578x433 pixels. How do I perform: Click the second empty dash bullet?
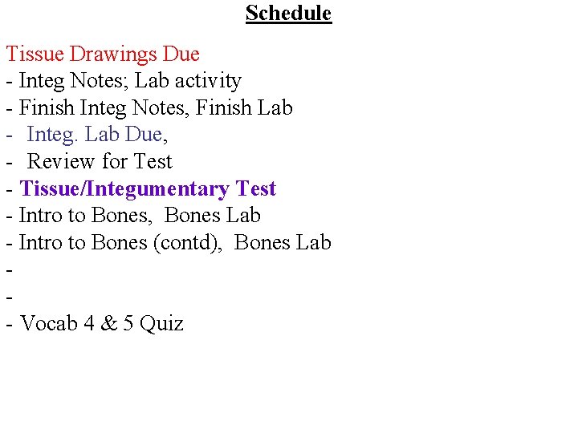point(9,297)
